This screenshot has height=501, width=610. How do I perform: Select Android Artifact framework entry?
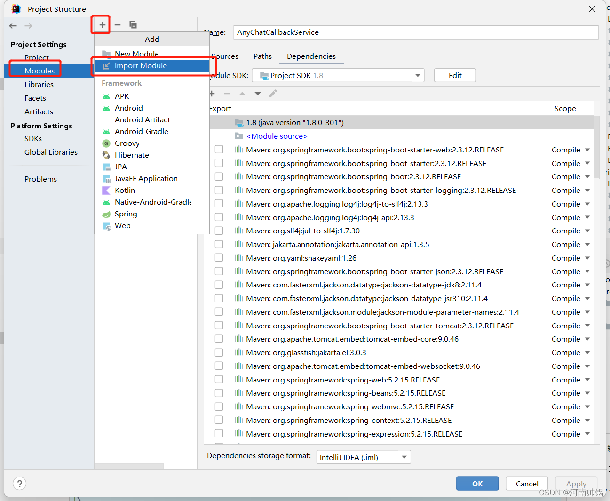[152, 119]
